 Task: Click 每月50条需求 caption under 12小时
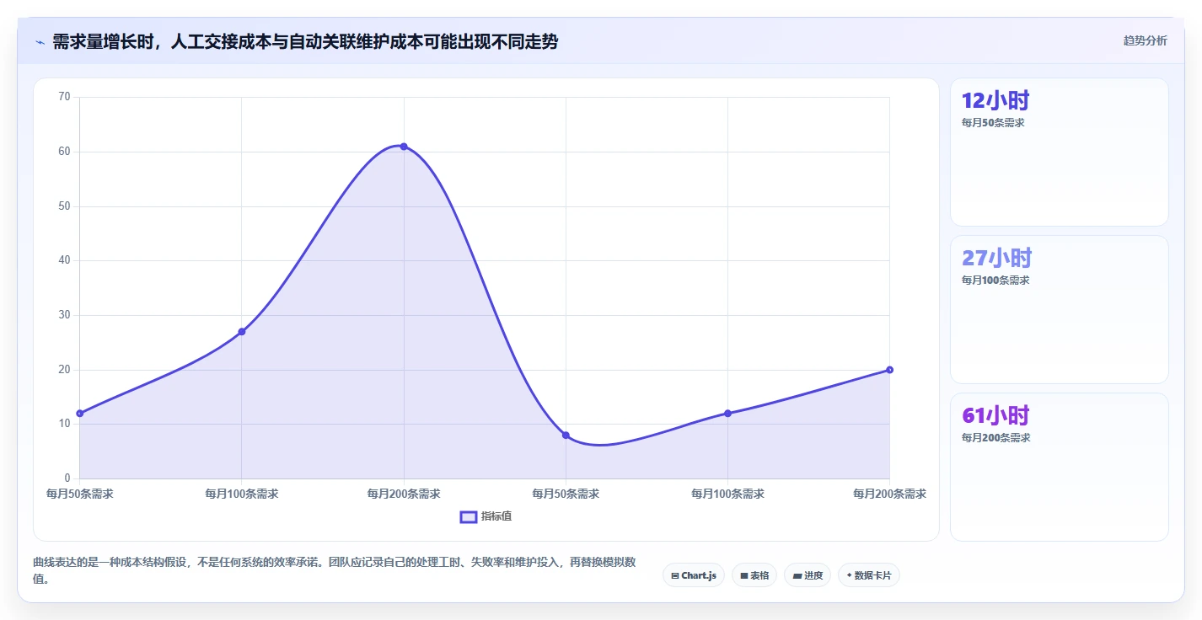[993, 123]
